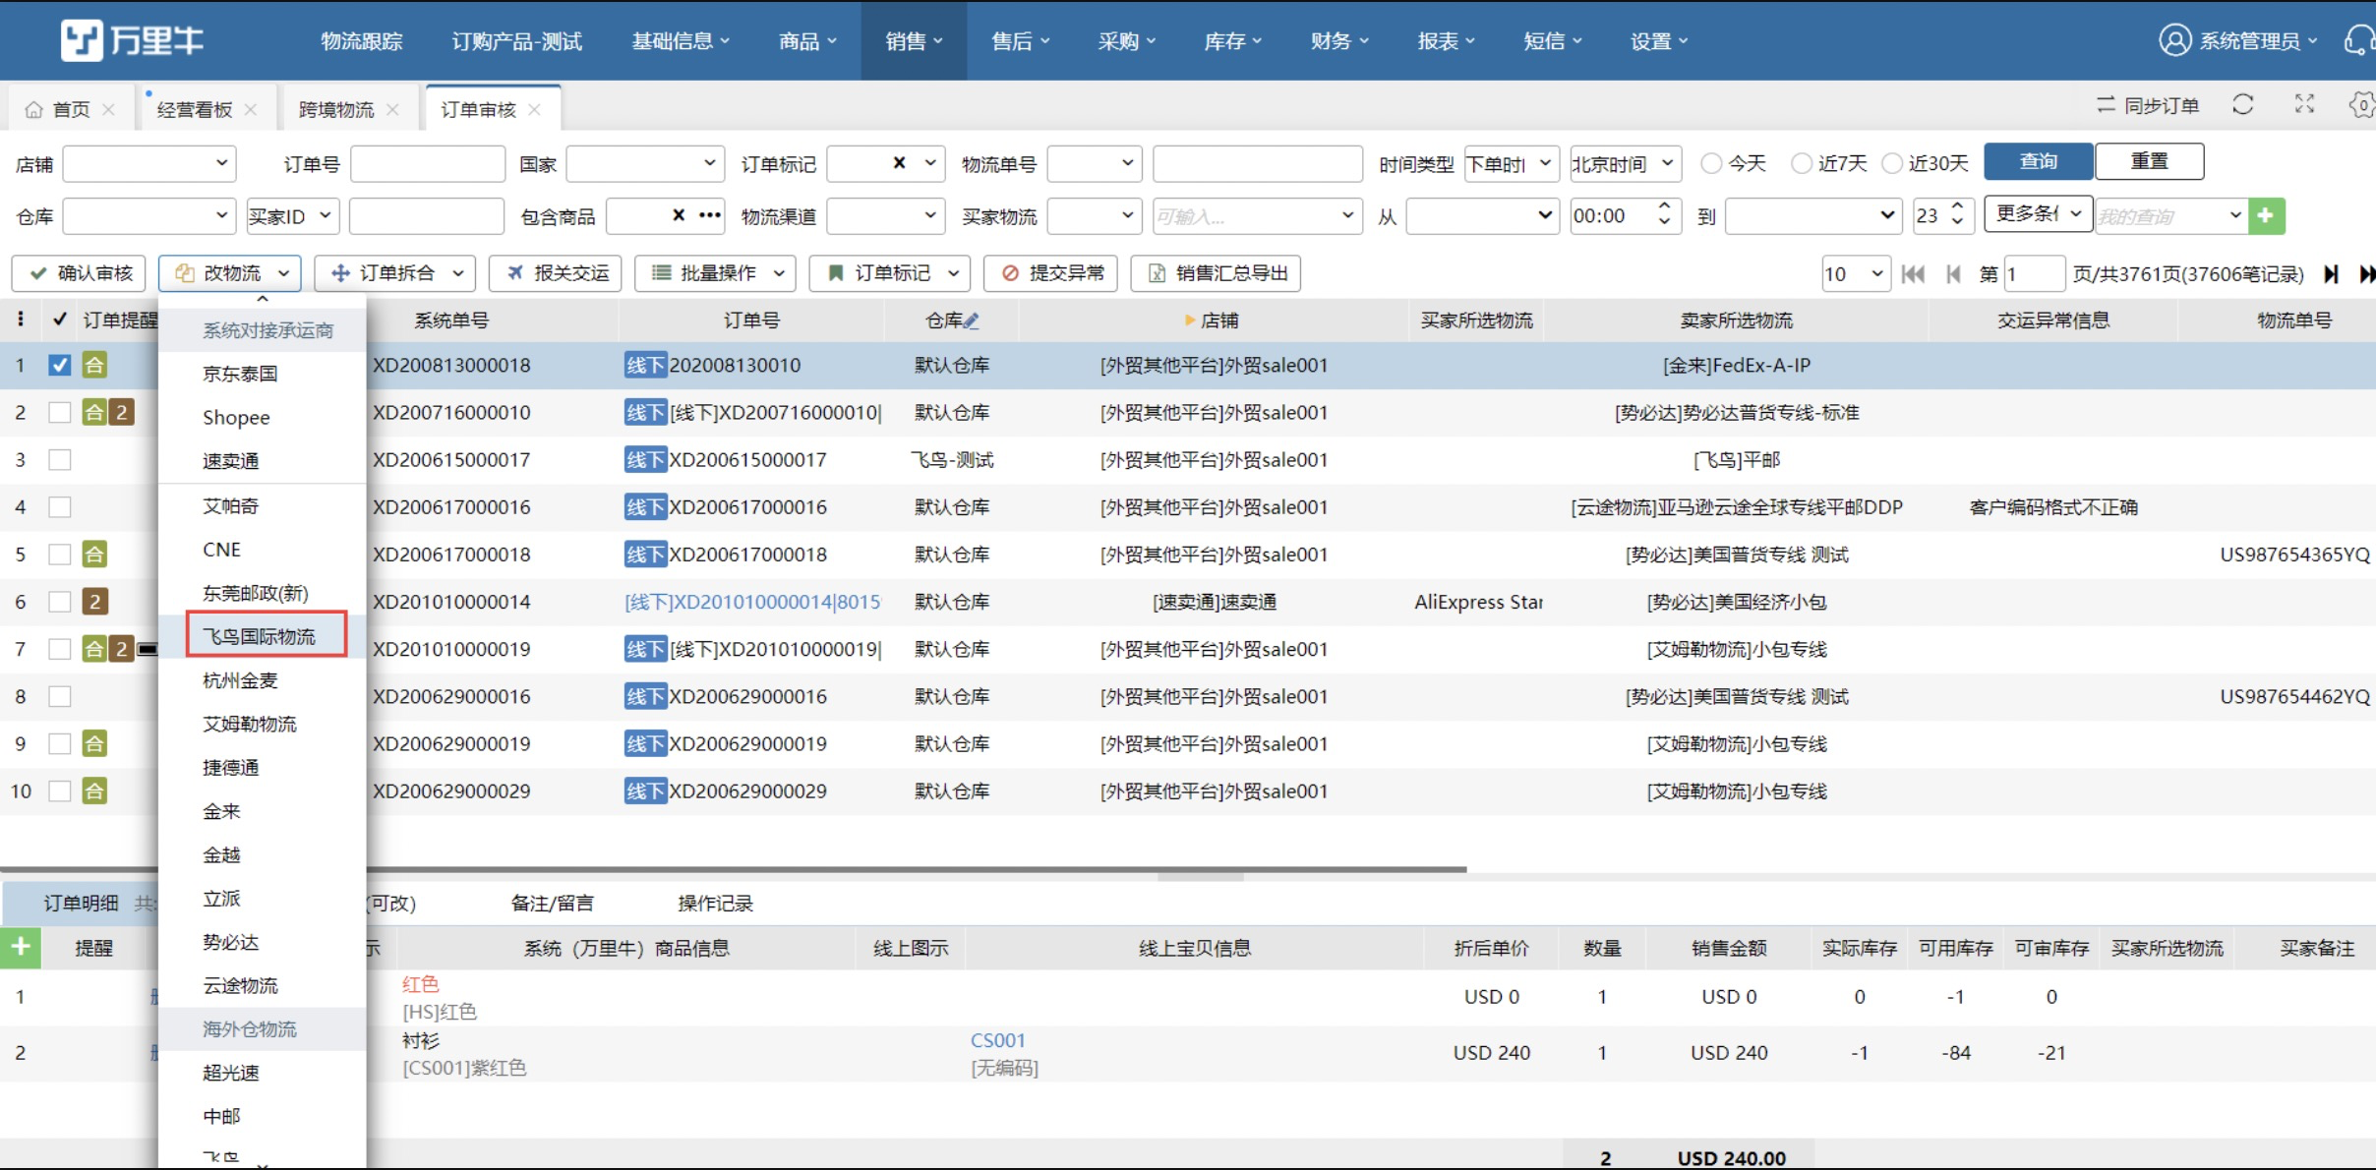This screenshot has height=1170, width=2376.
Task: Clear the 订单标记 filter X
Action: 899,163
